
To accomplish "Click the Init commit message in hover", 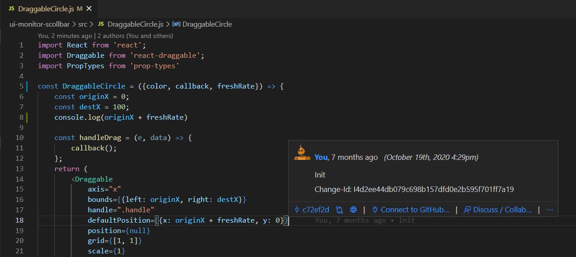I will pos(320,175).
